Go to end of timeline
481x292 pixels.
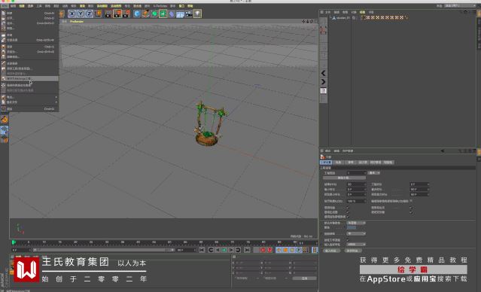point(247,251)
